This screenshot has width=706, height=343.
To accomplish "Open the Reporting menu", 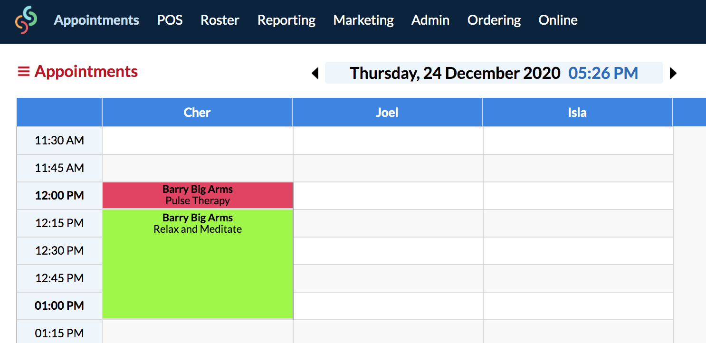I will pyautogui.click(x=286, y=20).
